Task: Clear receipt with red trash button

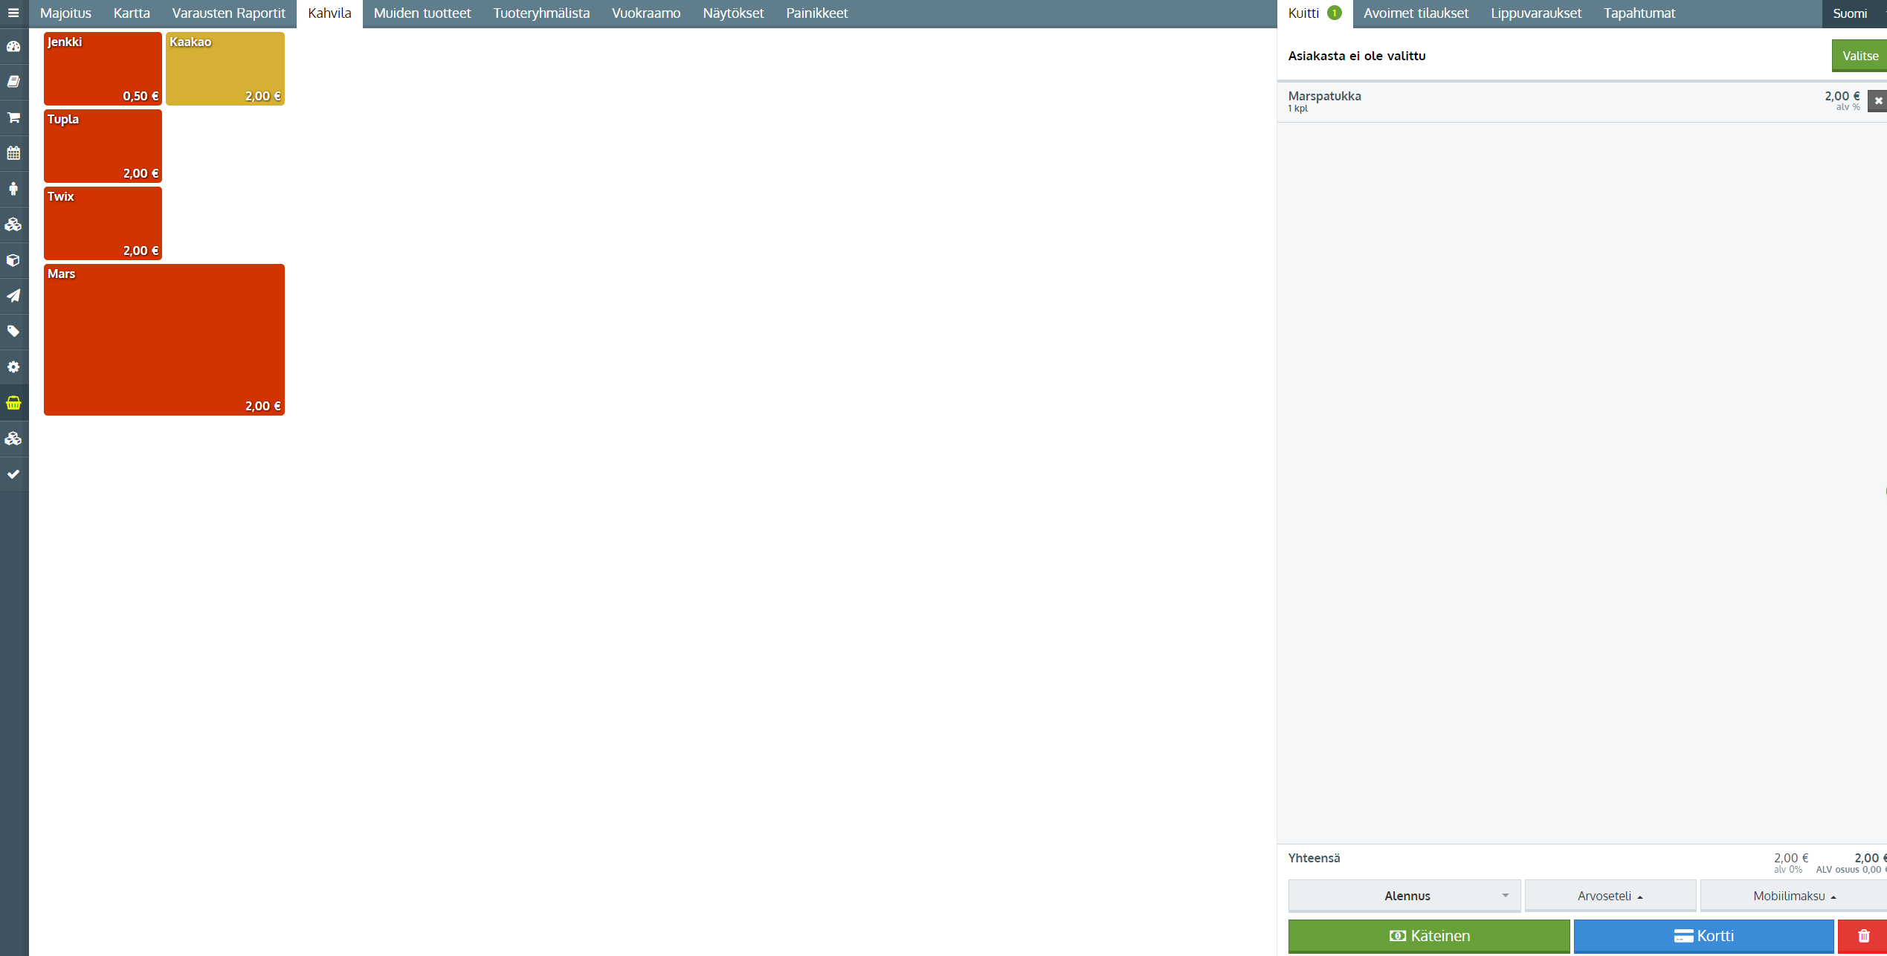Action: tap(1863, 936)
